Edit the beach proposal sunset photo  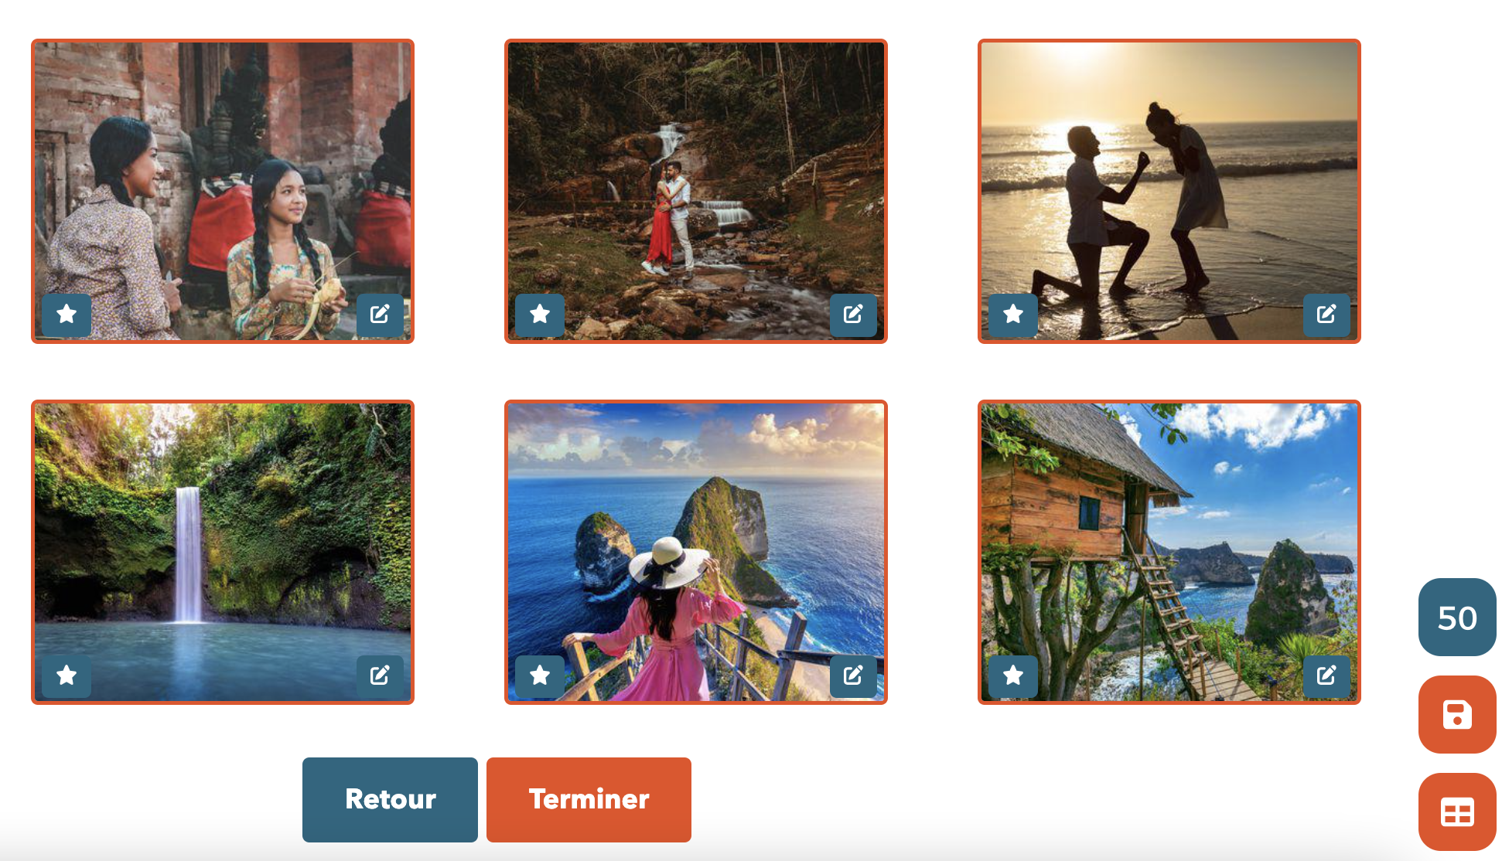(x=1326, y=314)
